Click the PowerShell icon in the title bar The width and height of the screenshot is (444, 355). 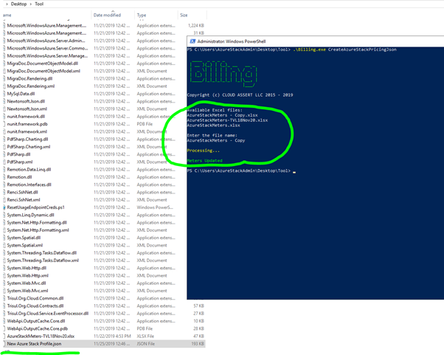click(x=192, y=41)
